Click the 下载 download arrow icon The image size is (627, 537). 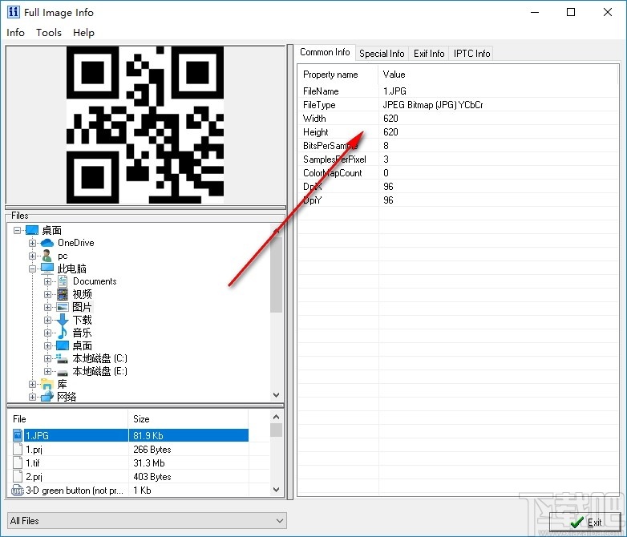[63, 320]
